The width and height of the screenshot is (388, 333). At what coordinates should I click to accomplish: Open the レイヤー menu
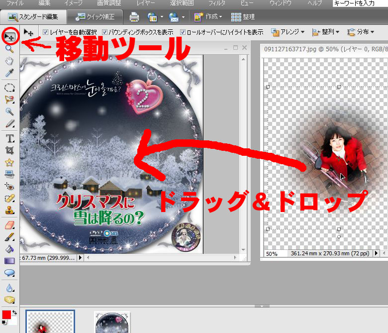145,3
